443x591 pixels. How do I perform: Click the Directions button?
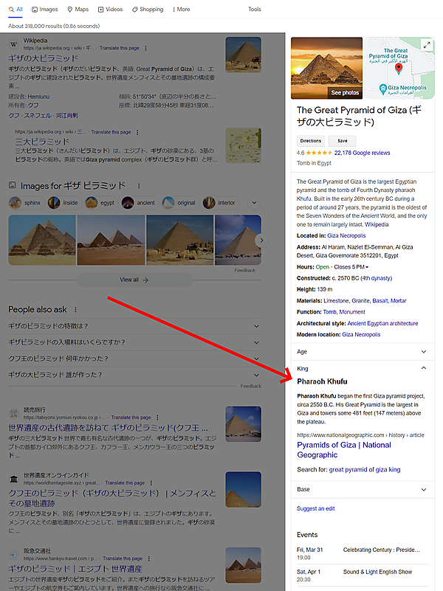(x=311, y=140)
